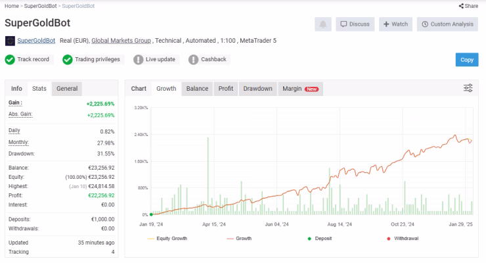Screen dimensions: 486x263
Task: Click the Cashback warning icon
Action: 193,60
